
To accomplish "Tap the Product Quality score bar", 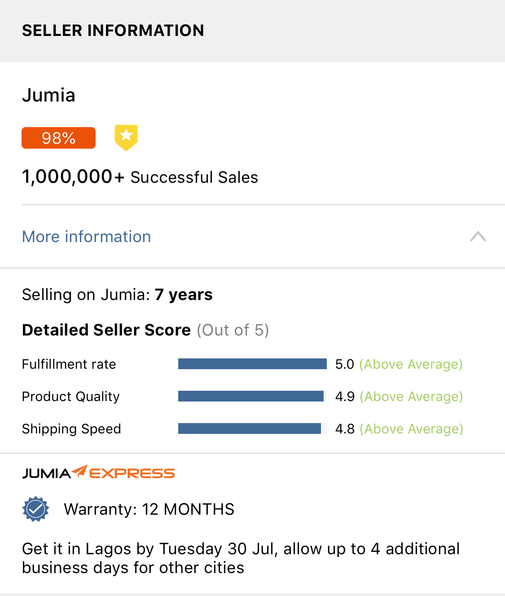I will [x=250, y=396].
